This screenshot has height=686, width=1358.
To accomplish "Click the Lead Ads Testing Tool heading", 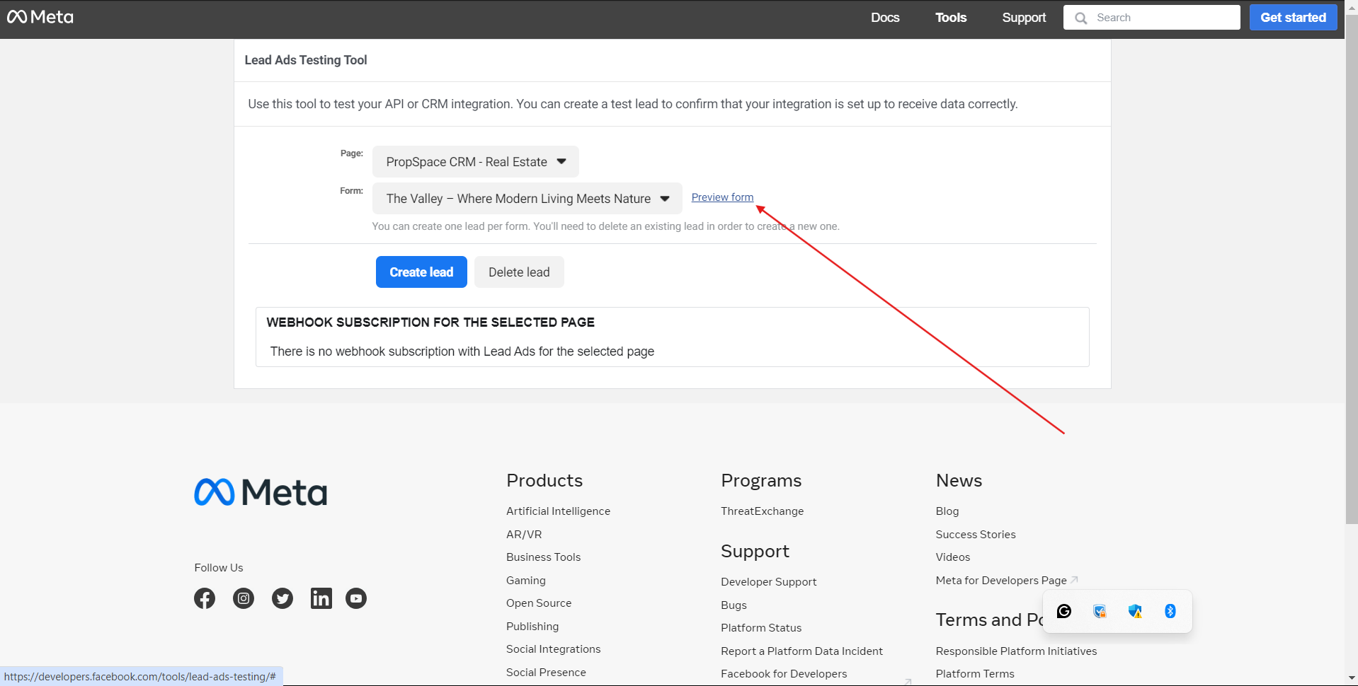I will tap(306, 60).
